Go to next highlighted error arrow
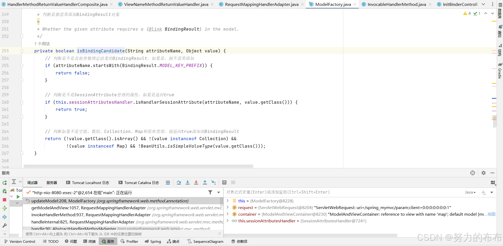The image size is (503, 246). [x=493, y=13]
